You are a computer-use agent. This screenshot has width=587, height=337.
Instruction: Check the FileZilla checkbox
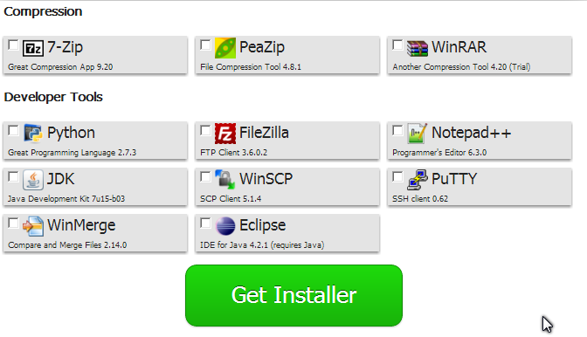205,131
